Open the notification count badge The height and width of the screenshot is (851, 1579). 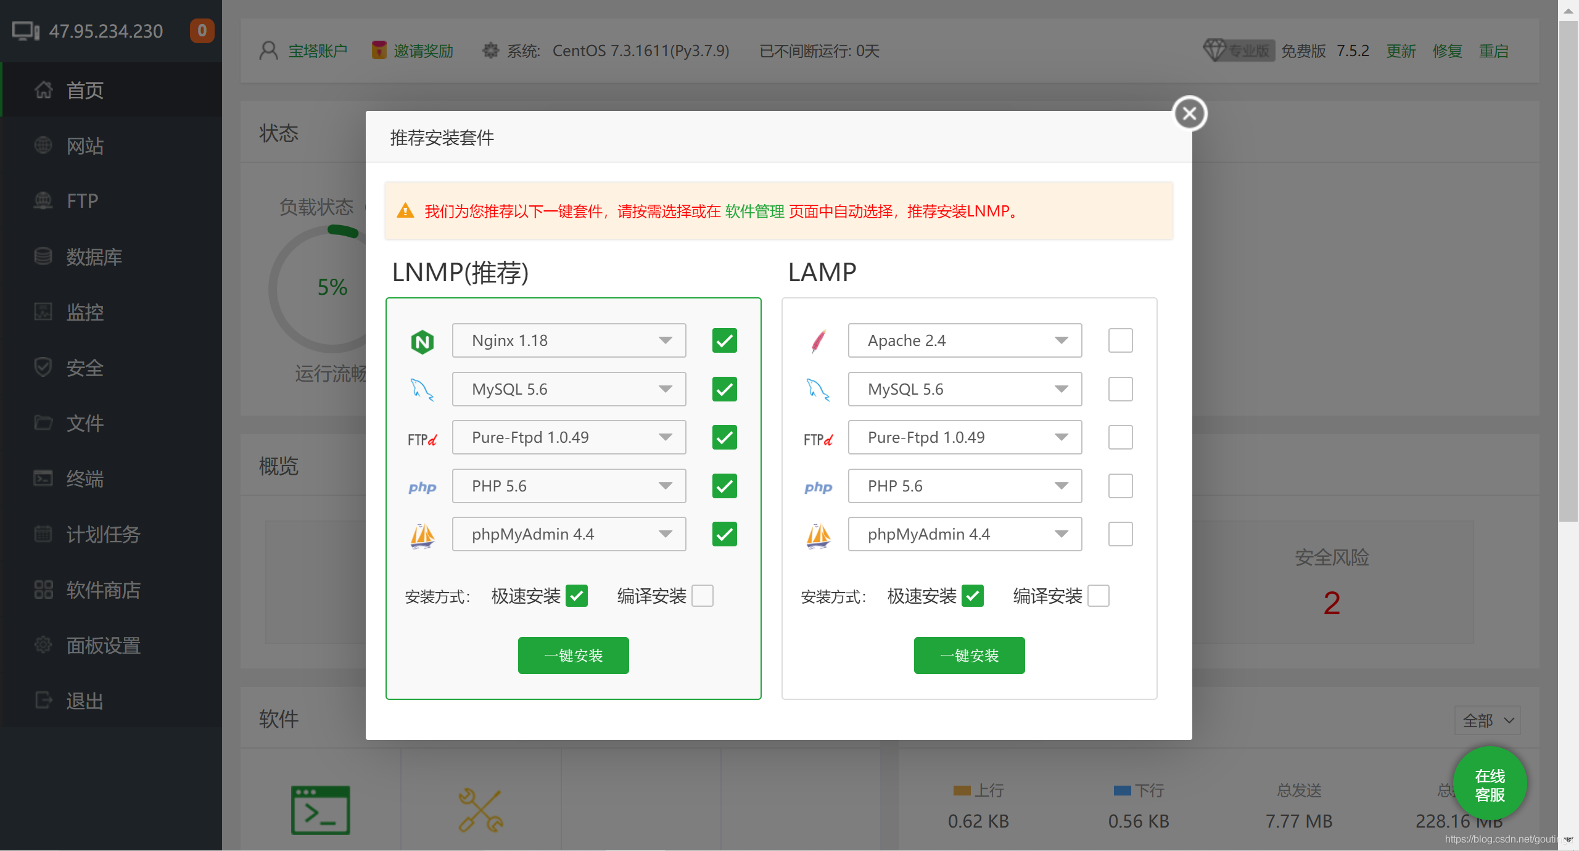pos(202,31)
